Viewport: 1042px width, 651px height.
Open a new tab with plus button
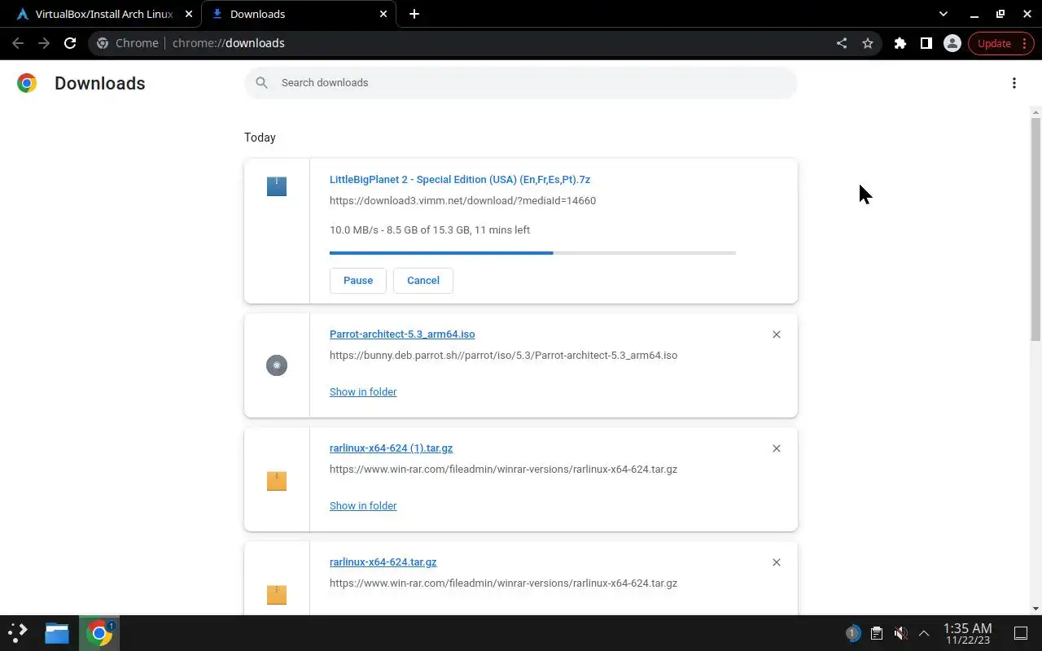coord(414,14)
